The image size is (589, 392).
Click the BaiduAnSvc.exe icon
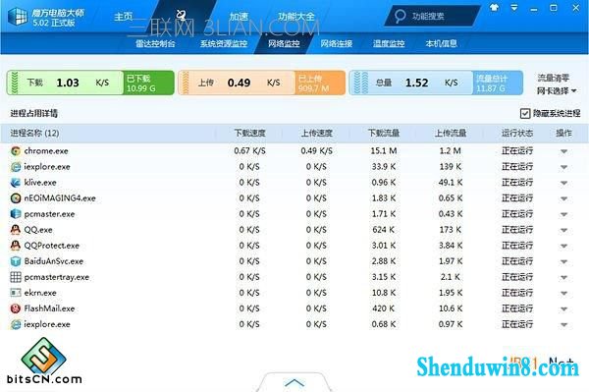pos(16,261)
